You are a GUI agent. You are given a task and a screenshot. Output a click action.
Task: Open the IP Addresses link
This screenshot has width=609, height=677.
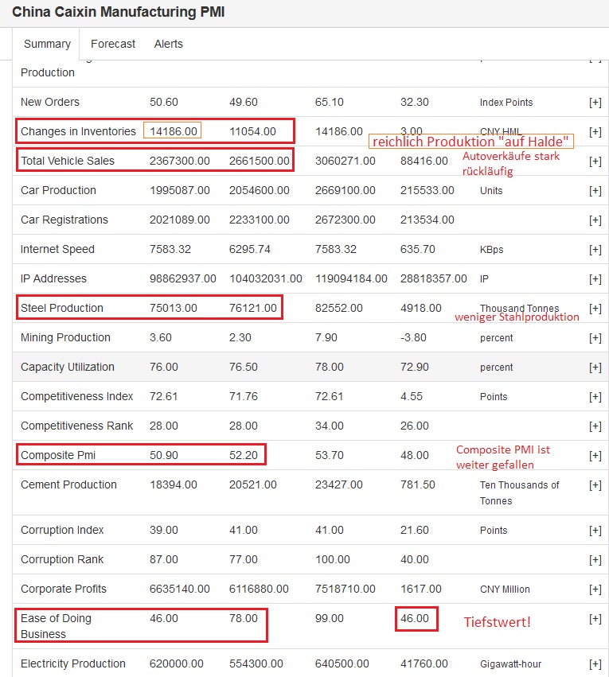tap(53, 278)
